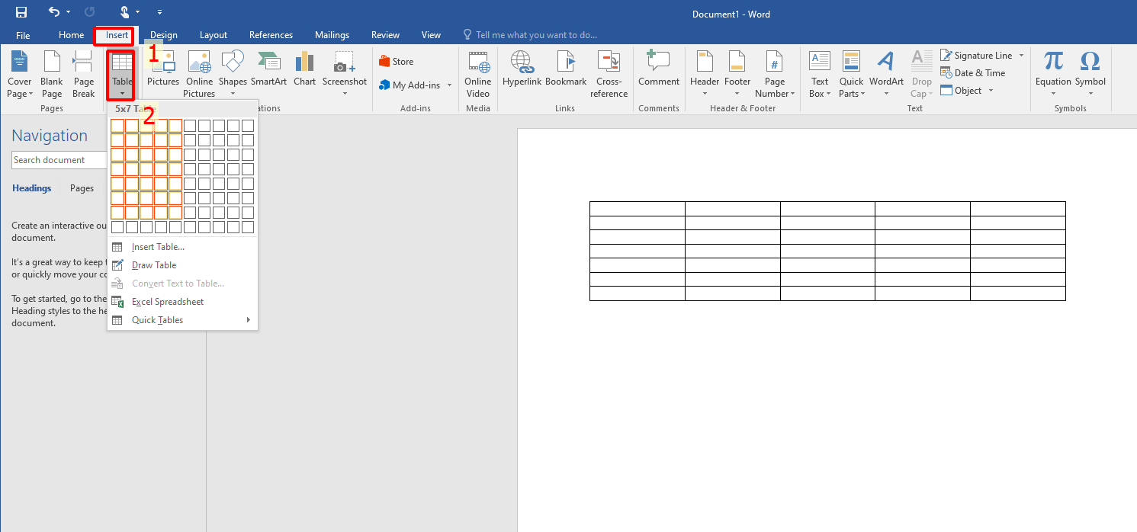Insert a SmartArt graphic
Image resolution: width=1137 pixels, height=532 pixels.
pyautogui.click(x=268, y=69)
